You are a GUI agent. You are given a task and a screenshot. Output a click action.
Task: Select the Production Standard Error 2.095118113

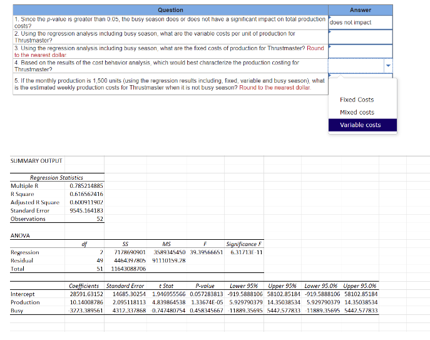coord(129,302)
